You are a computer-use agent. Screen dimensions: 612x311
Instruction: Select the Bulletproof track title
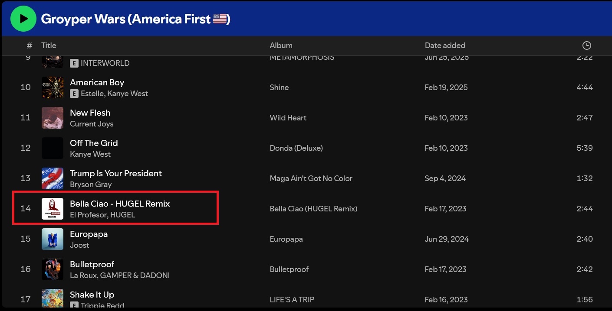tap(92, 264)
